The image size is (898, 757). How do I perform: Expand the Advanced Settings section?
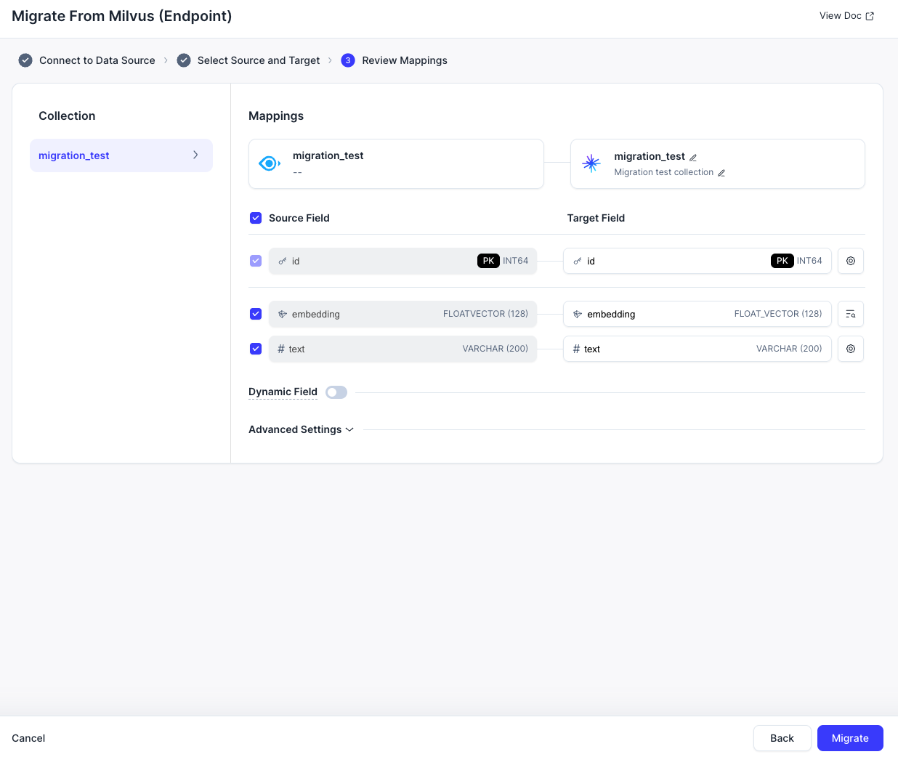(301, 429)
